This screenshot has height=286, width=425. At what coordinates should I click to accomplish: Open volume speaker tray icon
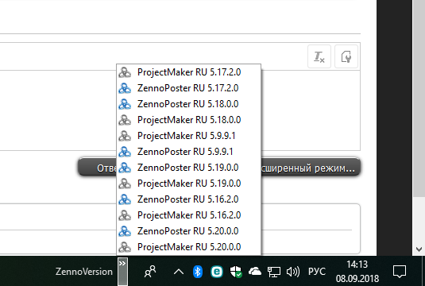(x=293, y=272)
